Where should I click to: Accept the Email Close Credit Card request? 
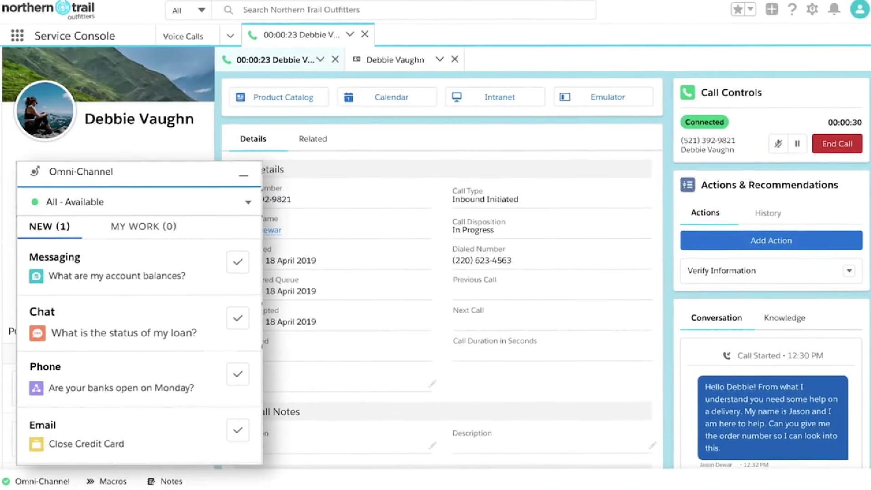click(238, 430)
